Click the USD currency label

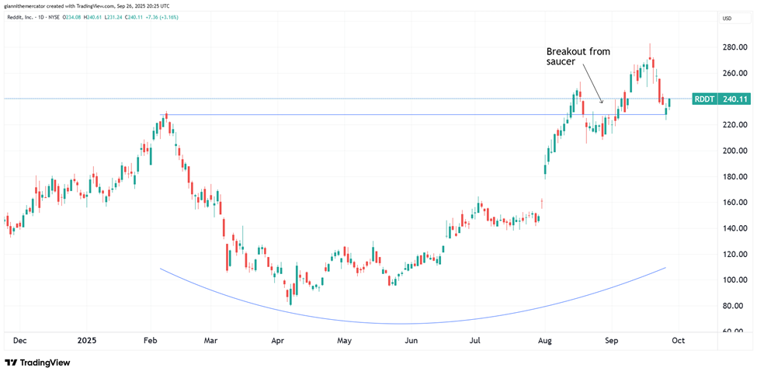(727, 19)
